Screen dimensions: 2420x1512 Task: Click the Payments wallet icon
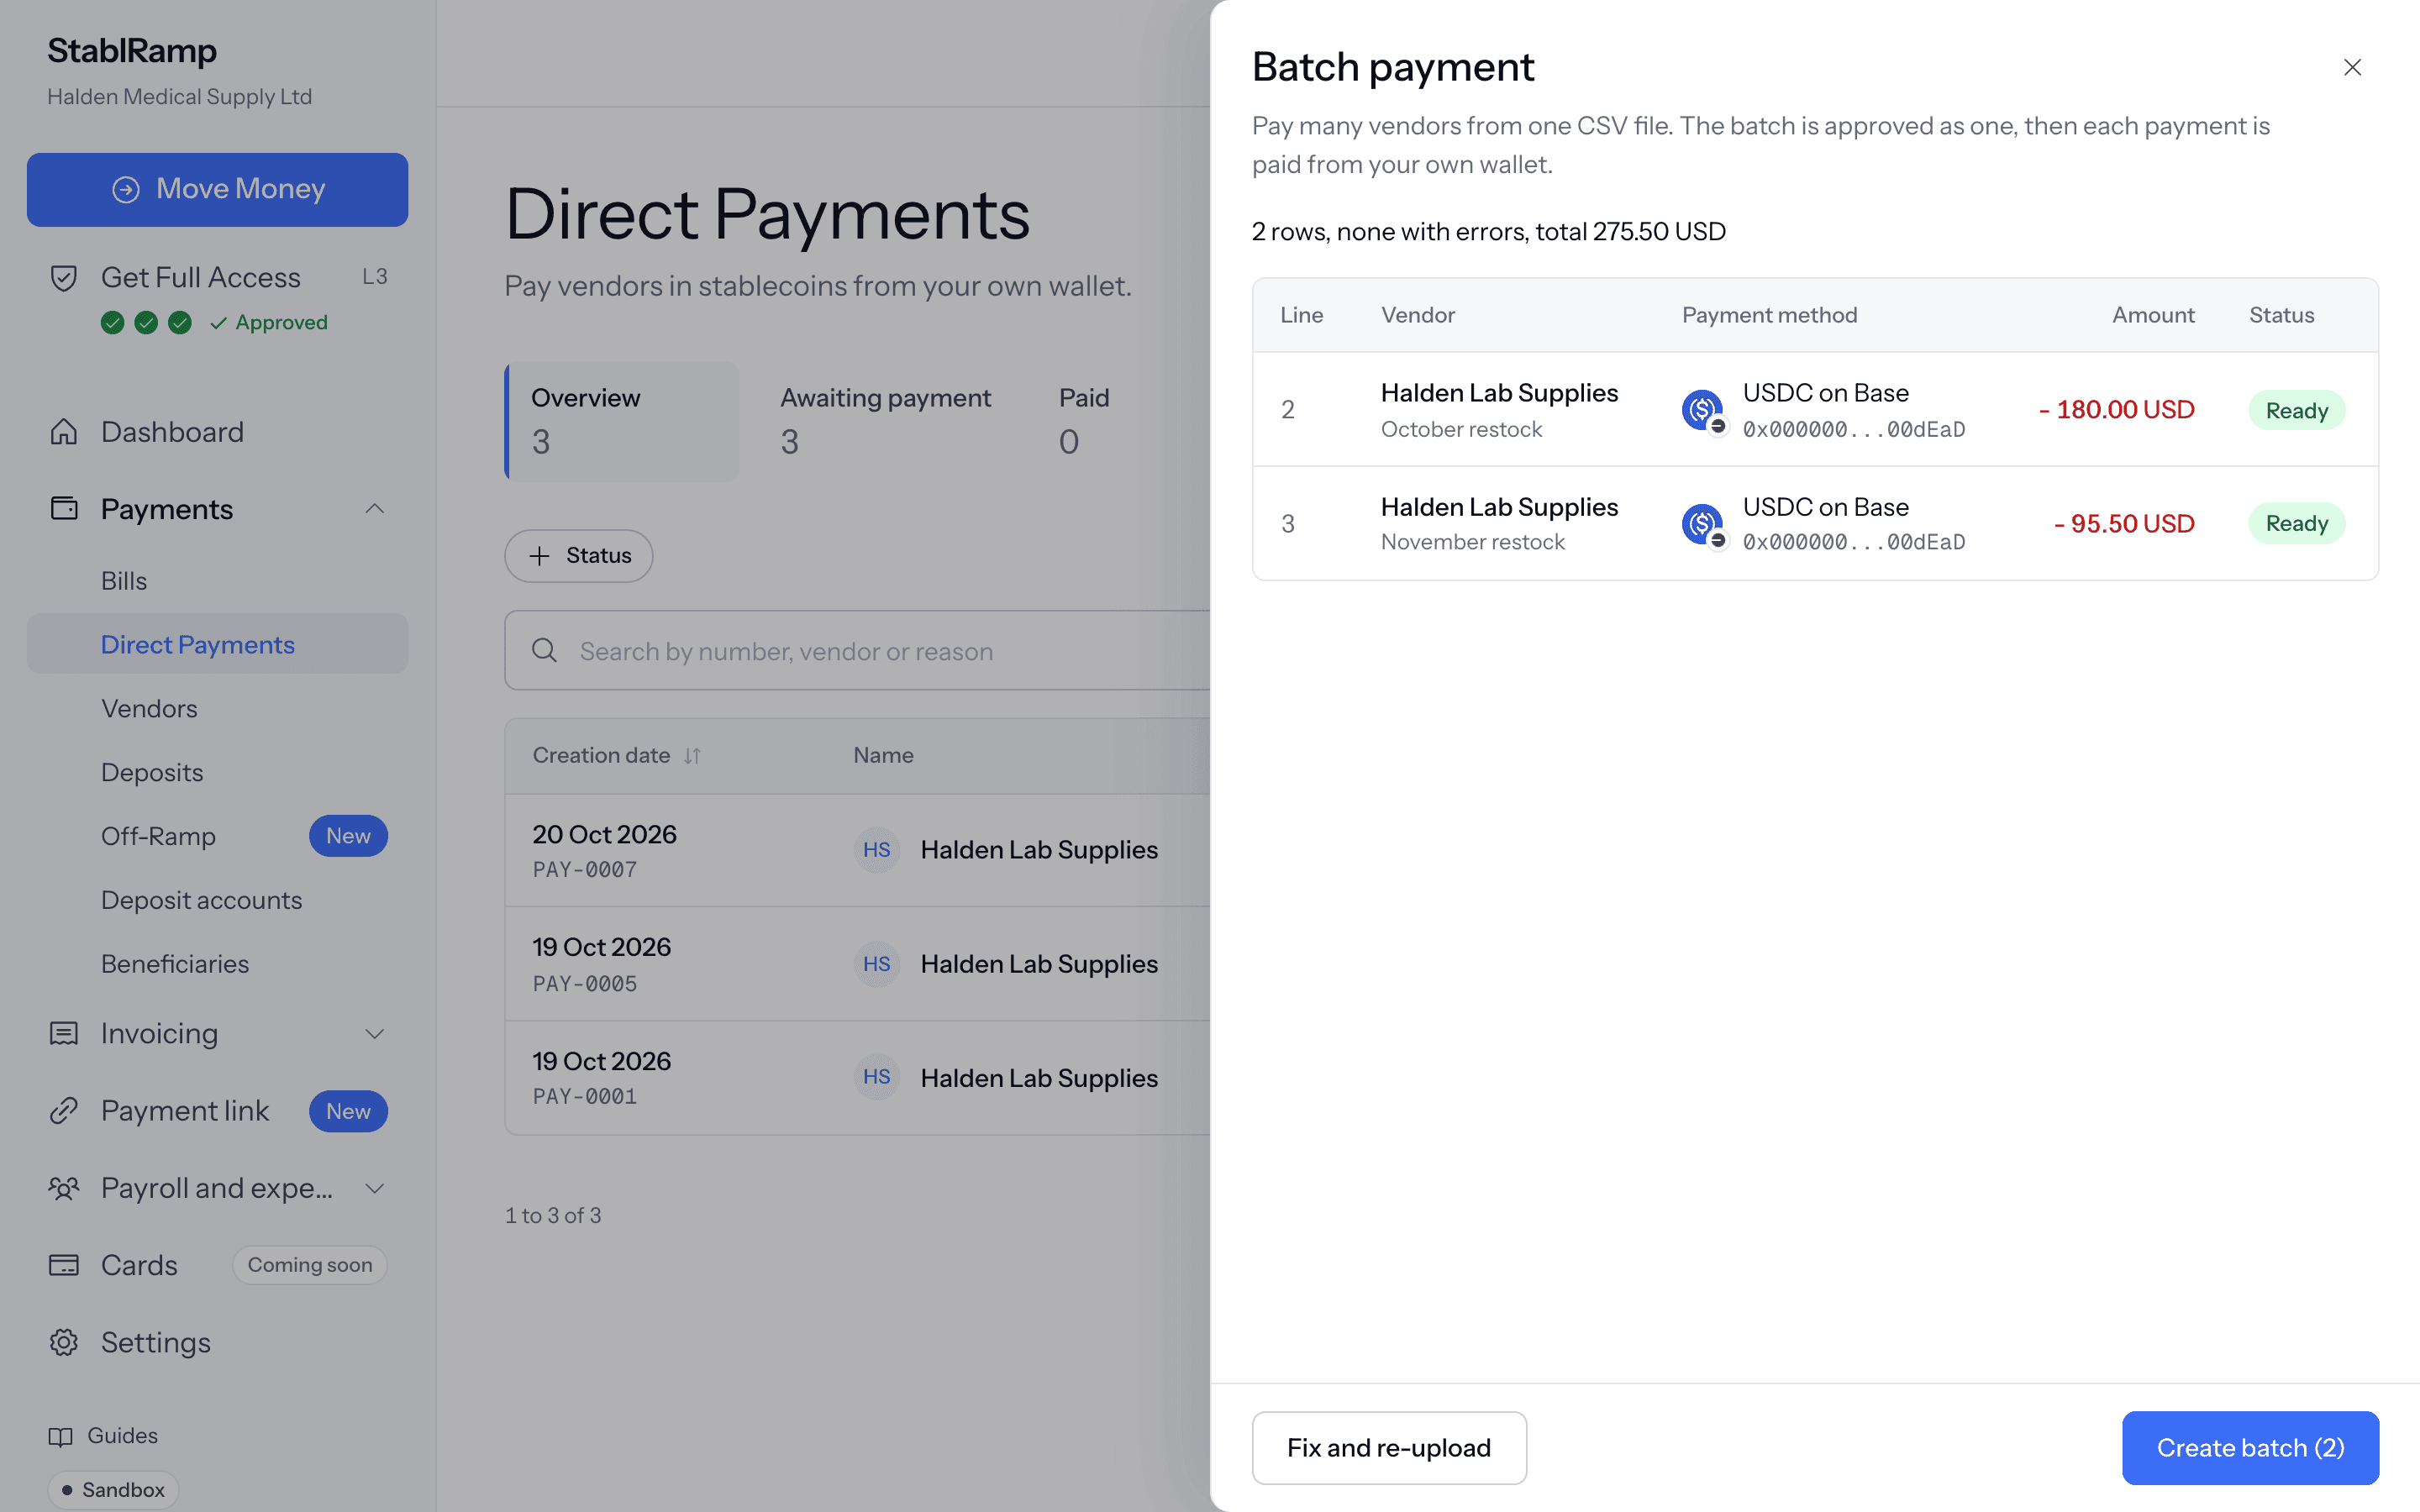tap(64, 509)
